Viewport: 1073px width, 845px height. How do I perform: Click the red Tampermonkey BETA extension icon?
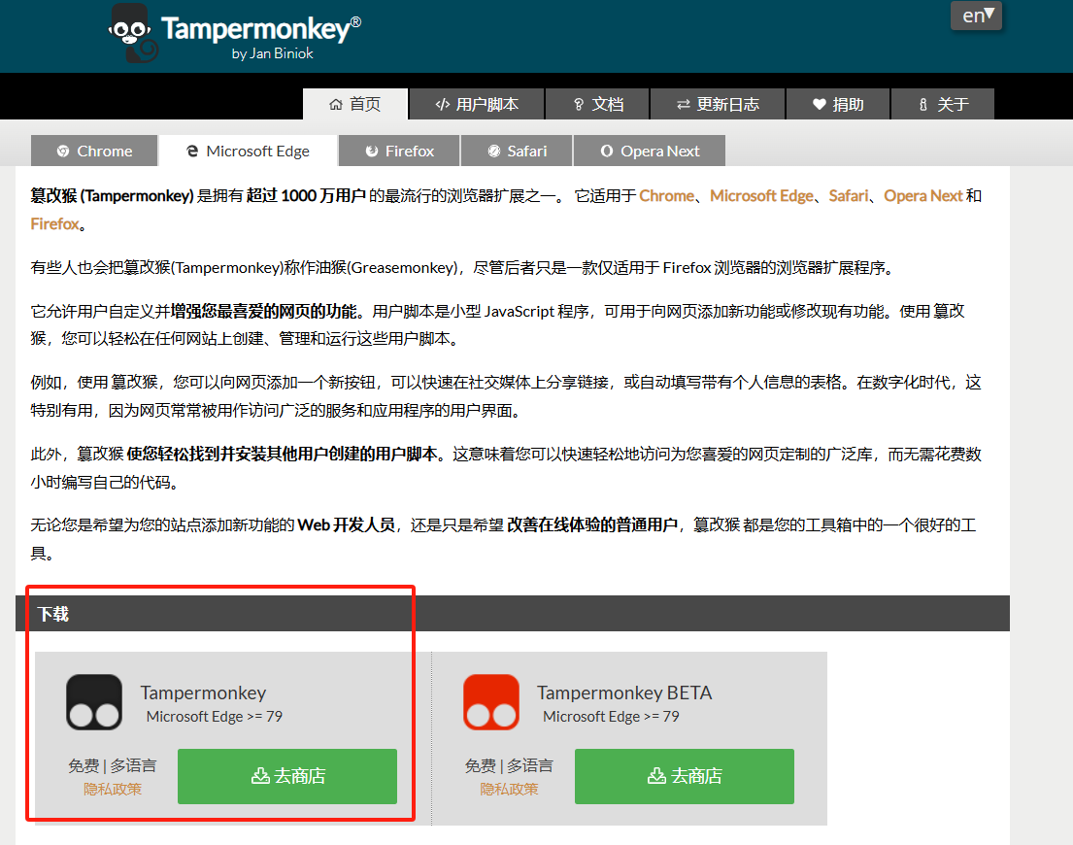tap(491, 702)
